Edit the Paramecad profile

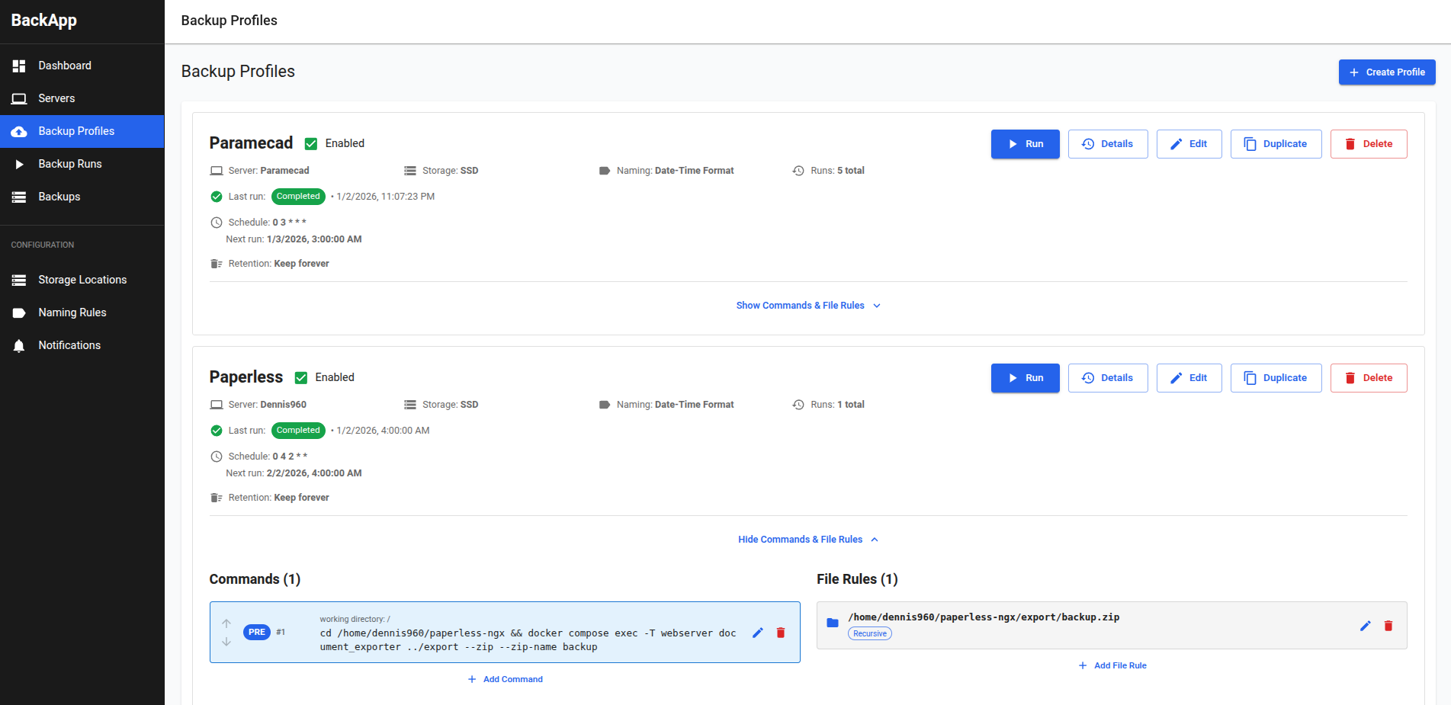(x=1189, y=144)
